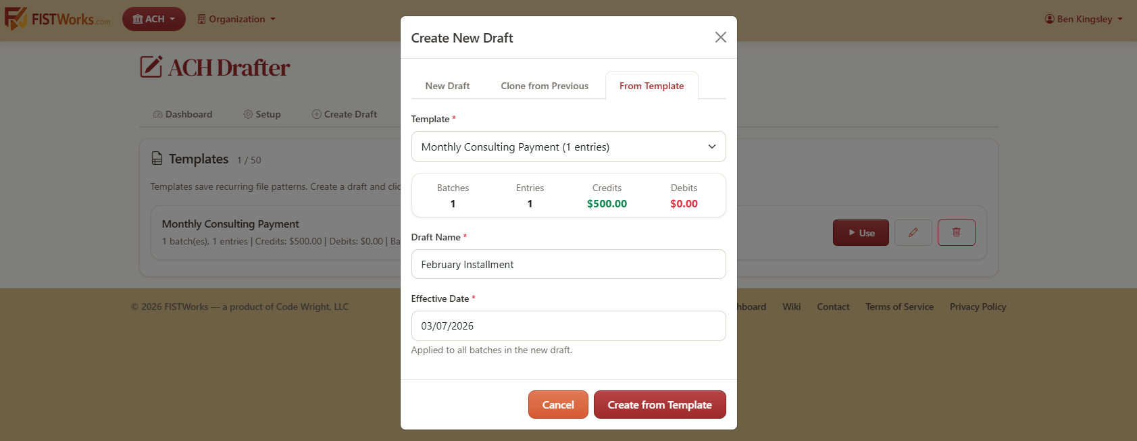Open the ACH bank menu
Image resolution: width=1137 pixels, height=441 pixels.
click(x=154, y=19)
